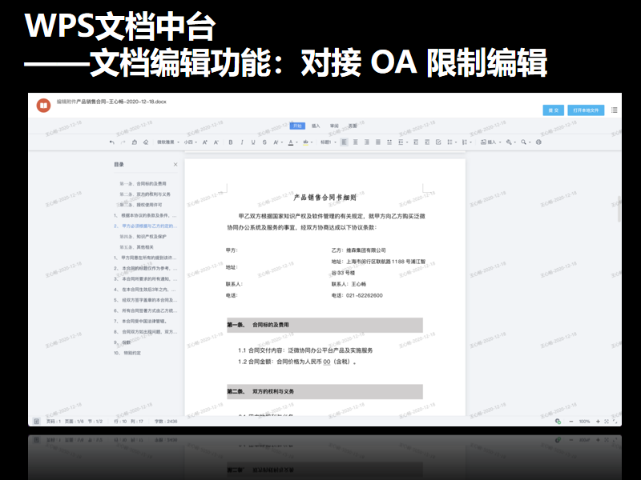Click the 提交 submit button
Screen dimensions: 641x480
tap(554, 110)
